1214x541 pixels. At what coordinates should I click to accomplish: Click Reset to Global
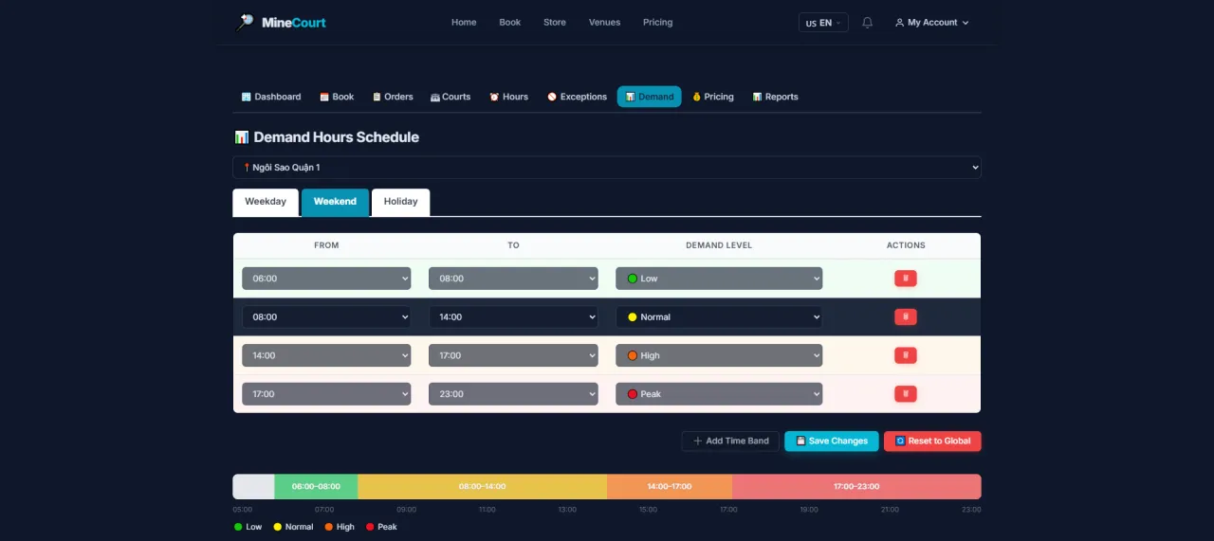point(932,442)
